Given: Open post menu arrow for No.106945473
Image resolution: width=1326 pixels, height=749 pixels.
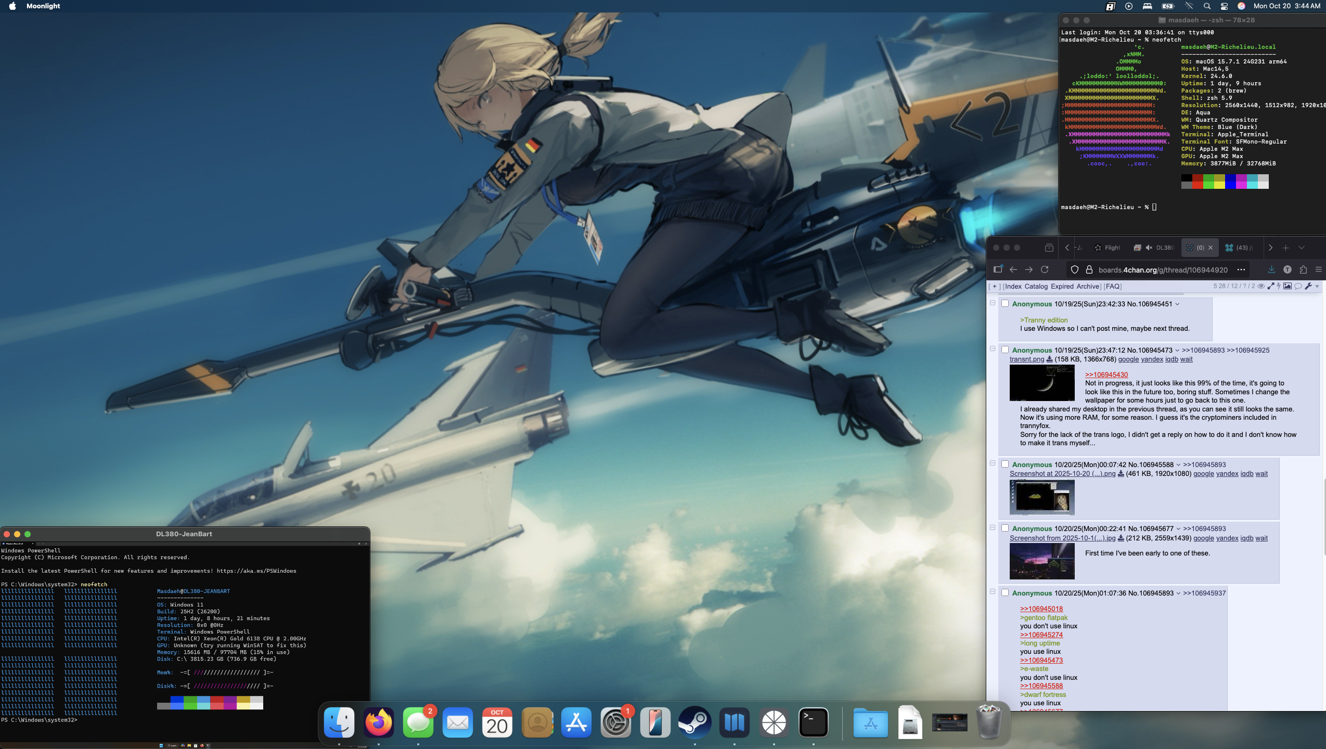Looking at the screenshot, I should point(1177,351).
